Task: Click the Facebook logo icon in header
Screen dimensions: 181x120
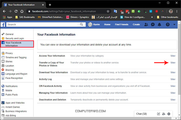Action: pos(3,25)
